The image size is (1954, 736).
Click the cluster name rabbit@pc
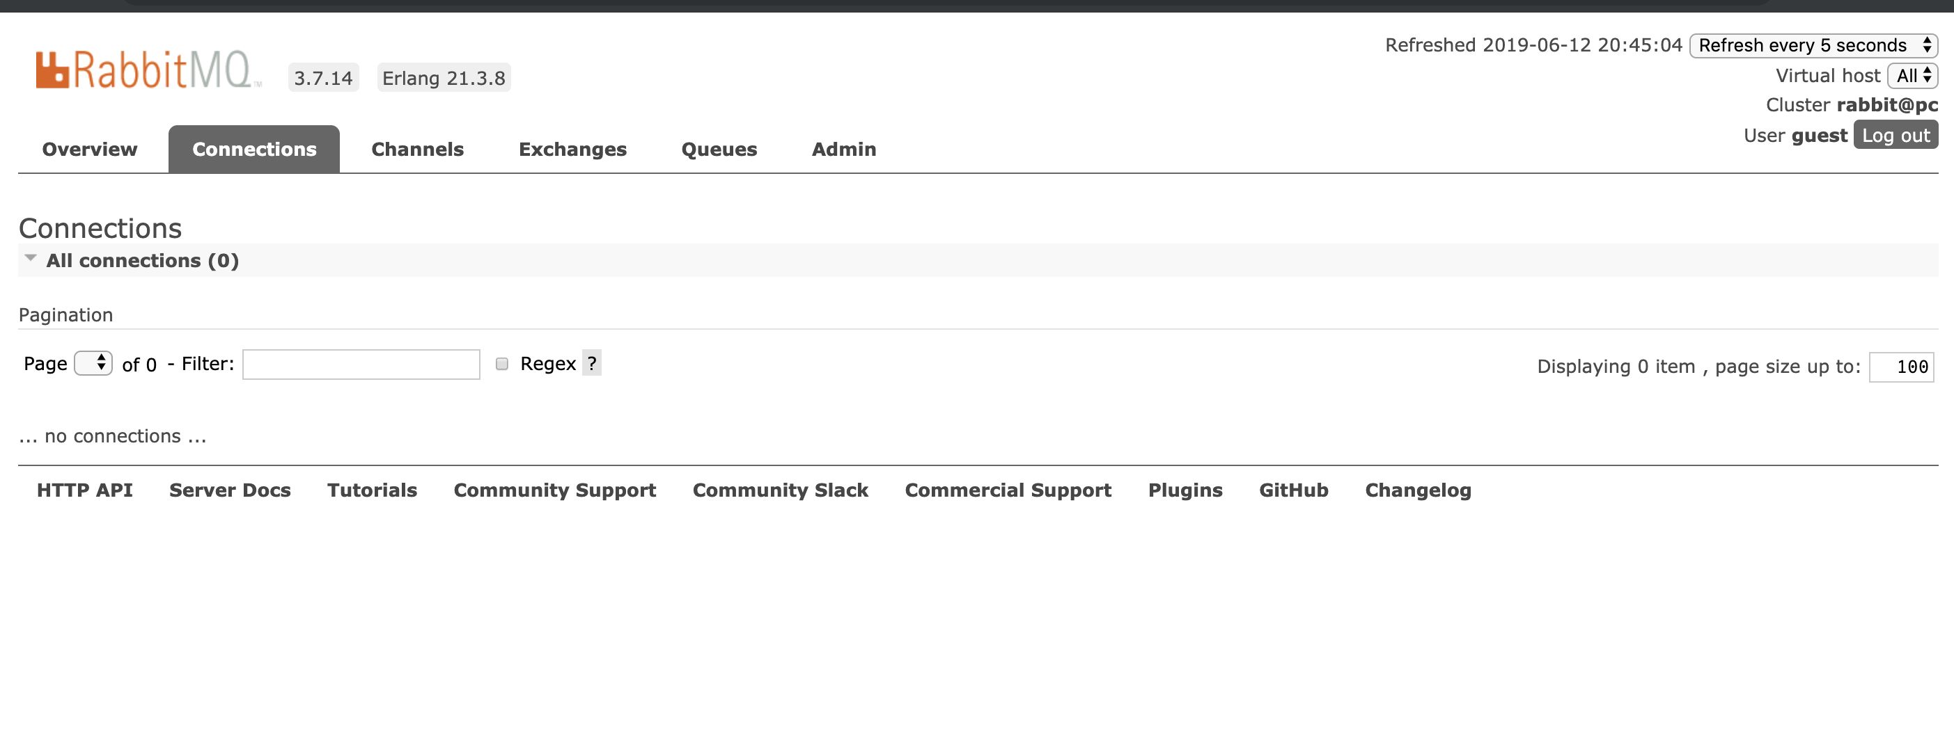click(1887, 105)
